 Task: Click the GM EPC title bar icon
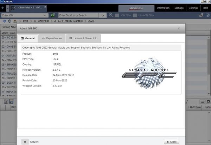point(2,2)
